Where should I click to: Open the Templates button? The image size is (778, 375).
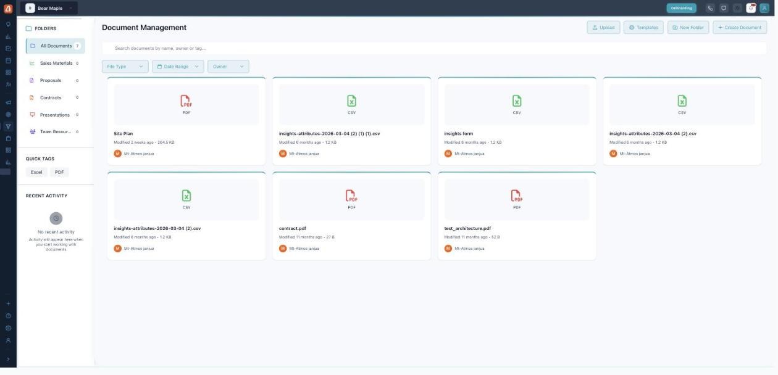pyautogui.click(x=643, y=27)
